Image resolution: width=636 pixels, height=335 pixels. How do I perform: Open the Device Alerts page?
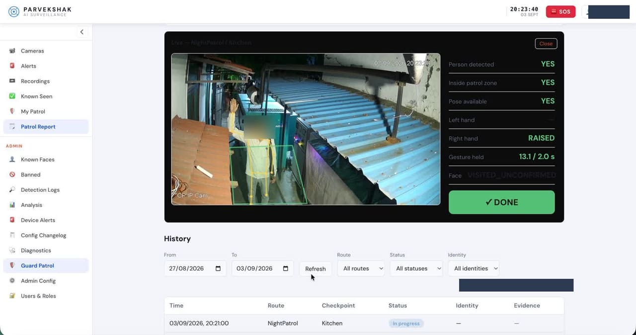point(46,220)
